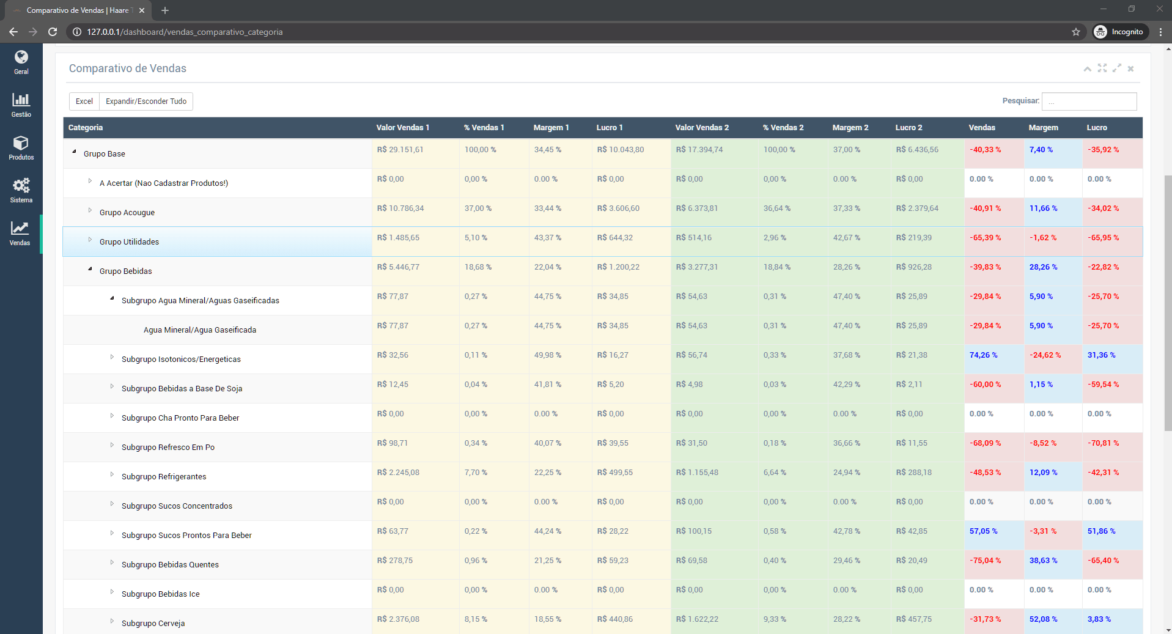
Task: Collapse the Grupo Base tree row
Action: [x=75, y=151]
